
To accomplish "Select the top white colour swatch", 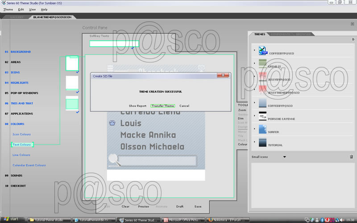I will tap(72, 63).
